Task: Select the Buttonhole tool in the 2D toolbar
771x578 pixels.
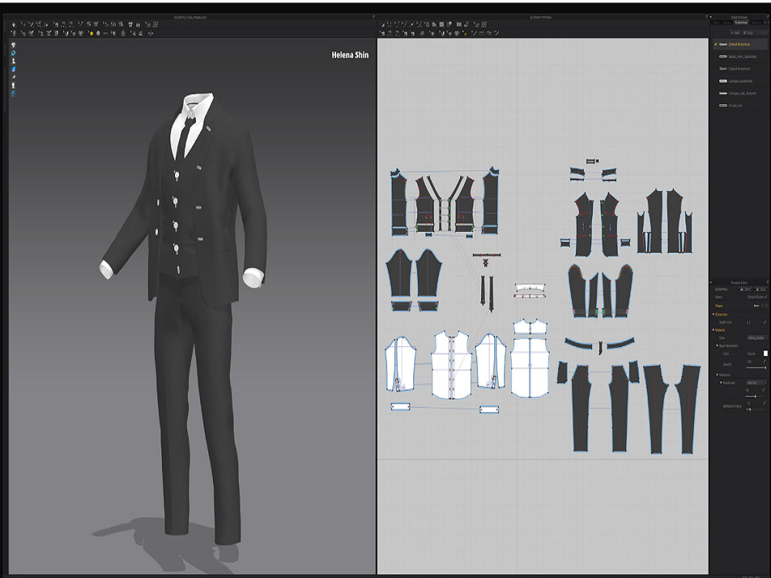Action: 465,32
